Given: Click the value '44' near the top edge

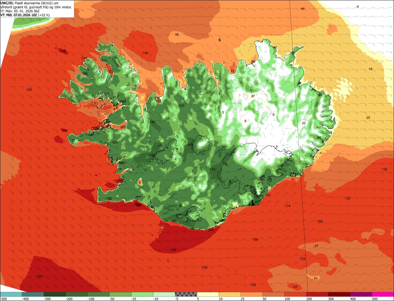Looking at the screenshot, I should point(303,9).
